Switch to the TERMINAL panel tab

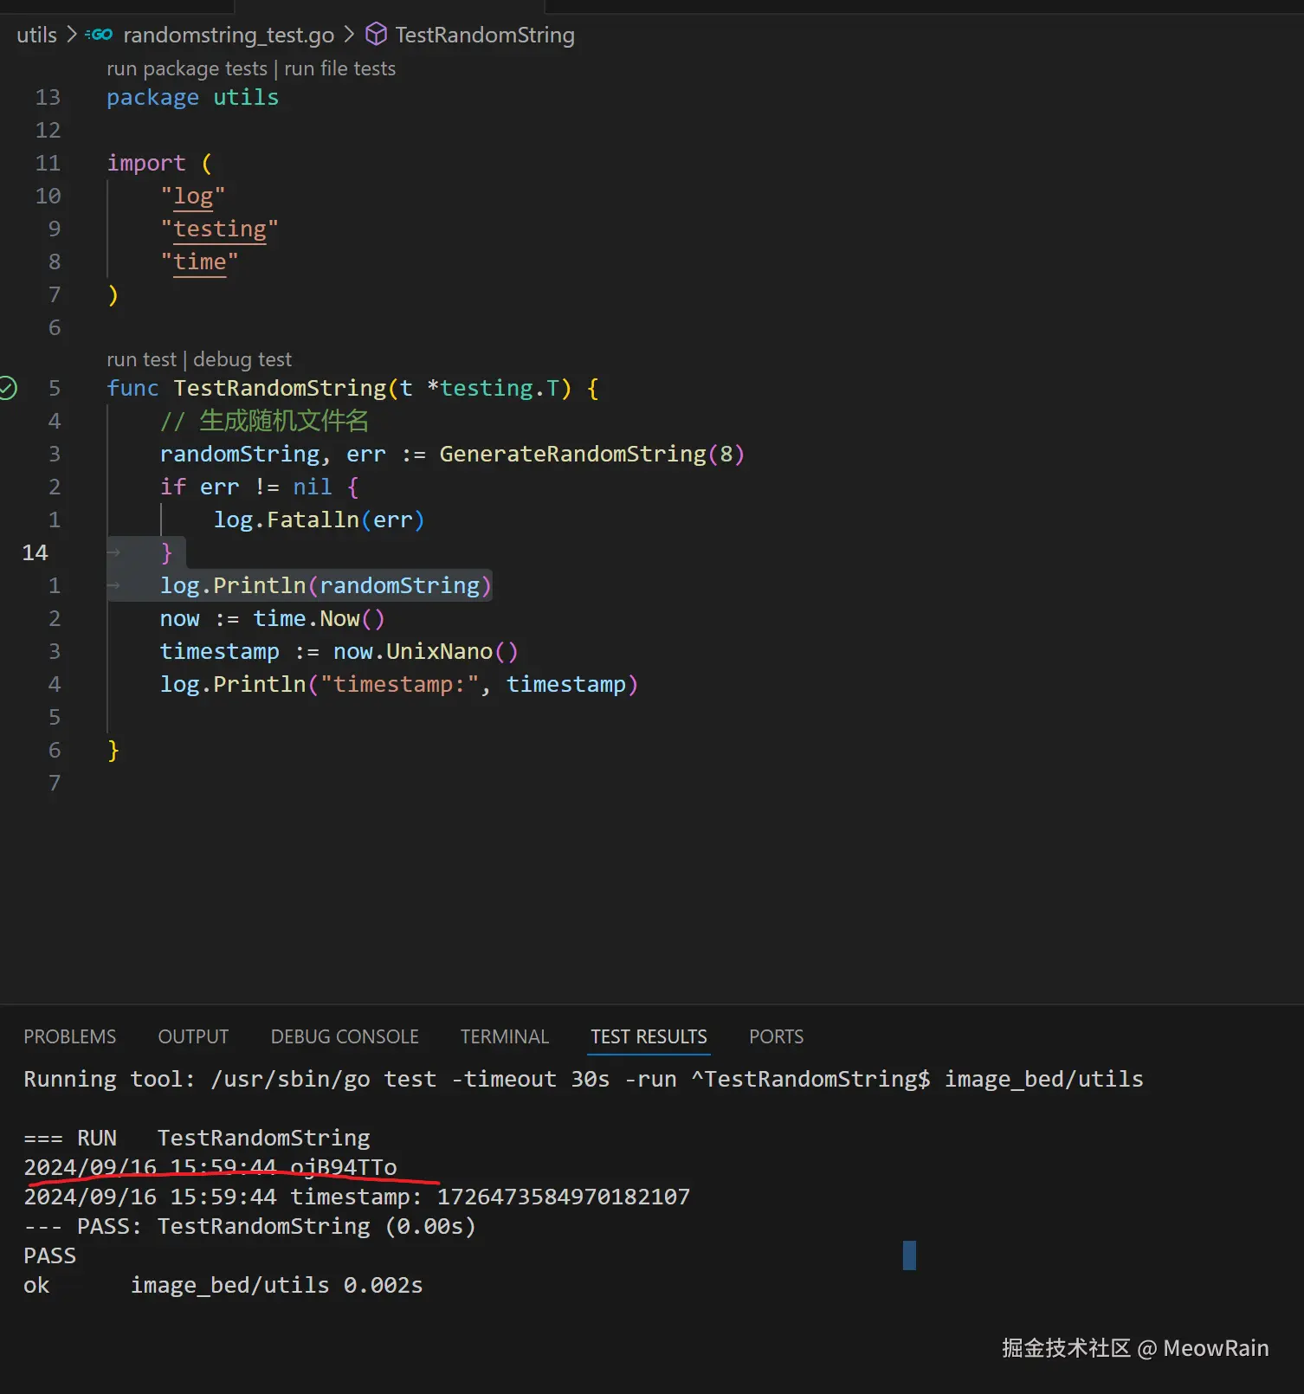pos(505,1036)
